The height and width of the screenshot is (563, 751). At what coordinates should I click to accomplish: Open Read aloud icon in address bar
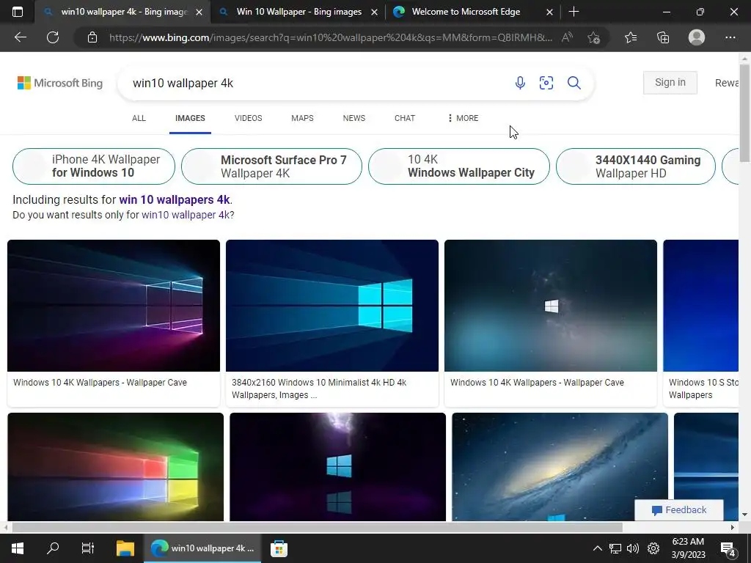tap(567, 37)
